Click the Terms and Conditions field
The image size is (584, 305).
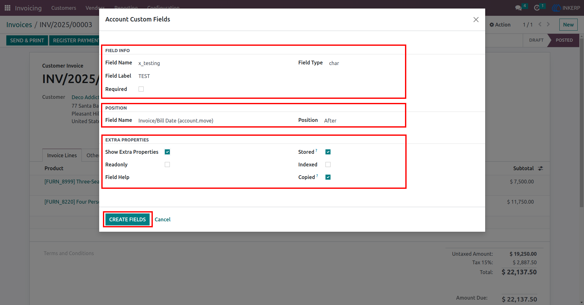tap(69, 253)
